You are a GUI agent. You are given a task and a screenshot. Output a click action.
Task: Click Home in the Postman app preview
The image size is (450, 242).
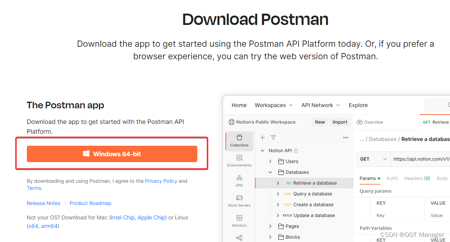pyautogui.click(x=239, y=105)
